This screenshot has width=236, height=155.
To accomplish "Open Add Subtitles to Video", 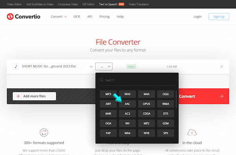I will (x=40, y=4).
